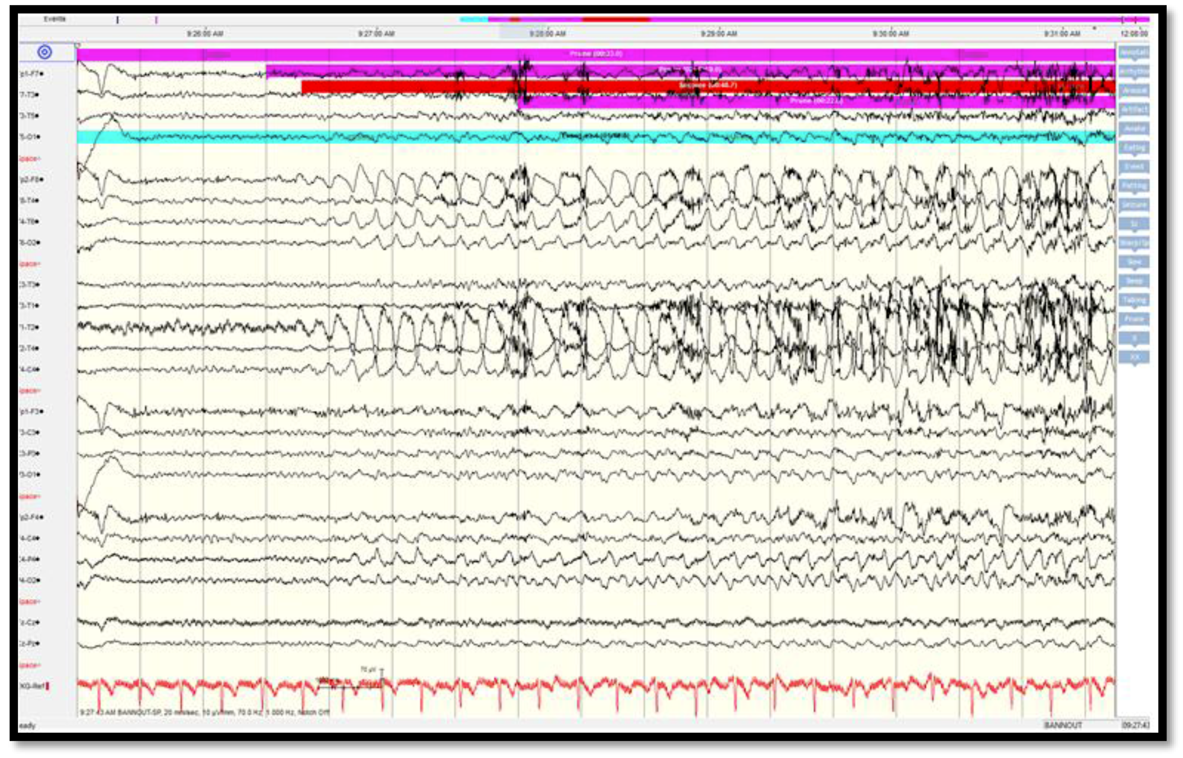1183x758 pixels.
Task: Select the XX annotation button
Action: coord(1134,357)
